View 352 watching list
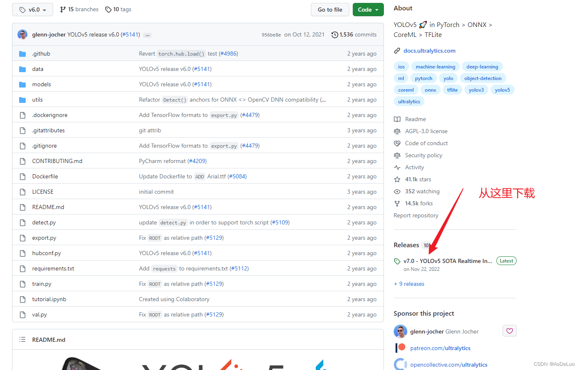Screen dimensions: 581x370 (x=417, y=191)
